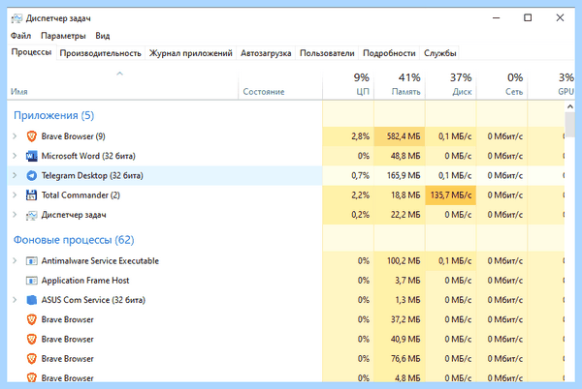Image resolution: width=582 pixels, height=389 pixels.
Task: Click Brave icon in the 76,6 МБ row
Action: tap(32, 359)
